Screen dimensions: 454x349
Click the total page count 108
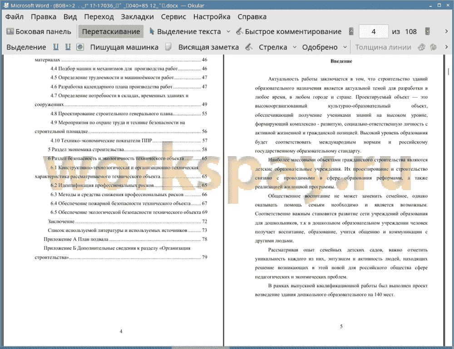(x=410, y=32)
